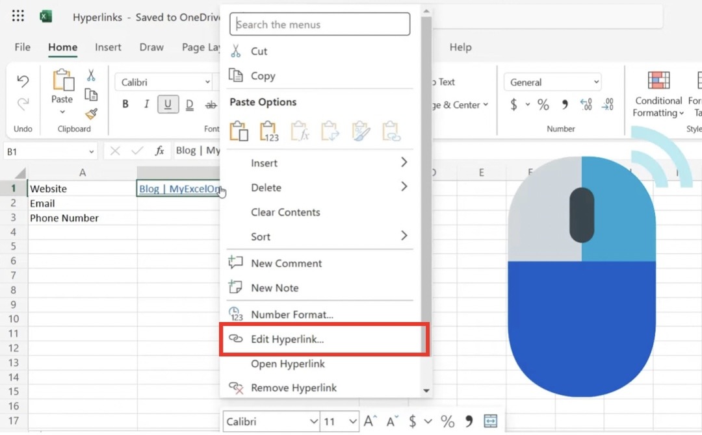Click mini toolbar Decrease Font Size icon
Viewport: 702px width, 435px height.
[x=392, y=421]
